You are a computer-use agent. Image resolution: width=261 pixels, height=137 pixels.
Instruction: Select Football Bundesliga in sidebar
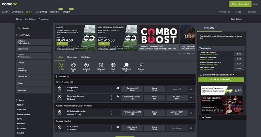click(34, 70)
